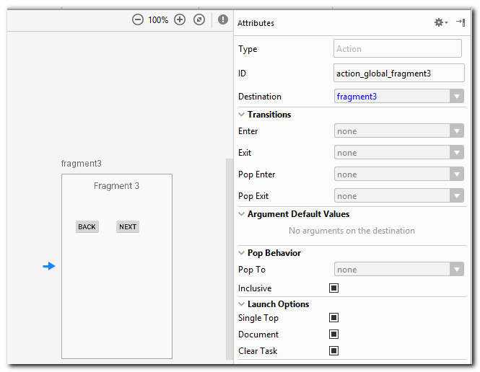Screen dimensions: 480x372
Task: Click the zoom in plus icon
Action: (x=180, y=20)
